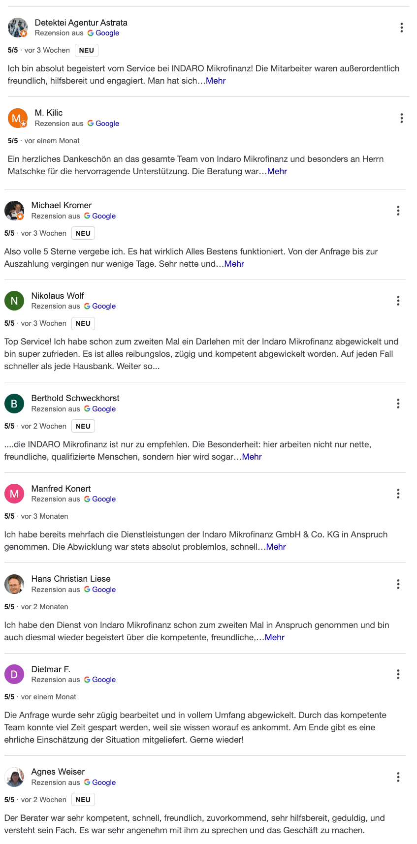Click Nikolaus Wolf's green avatar initial
Screen dimensions: 417x844
[x=14, y=300]
